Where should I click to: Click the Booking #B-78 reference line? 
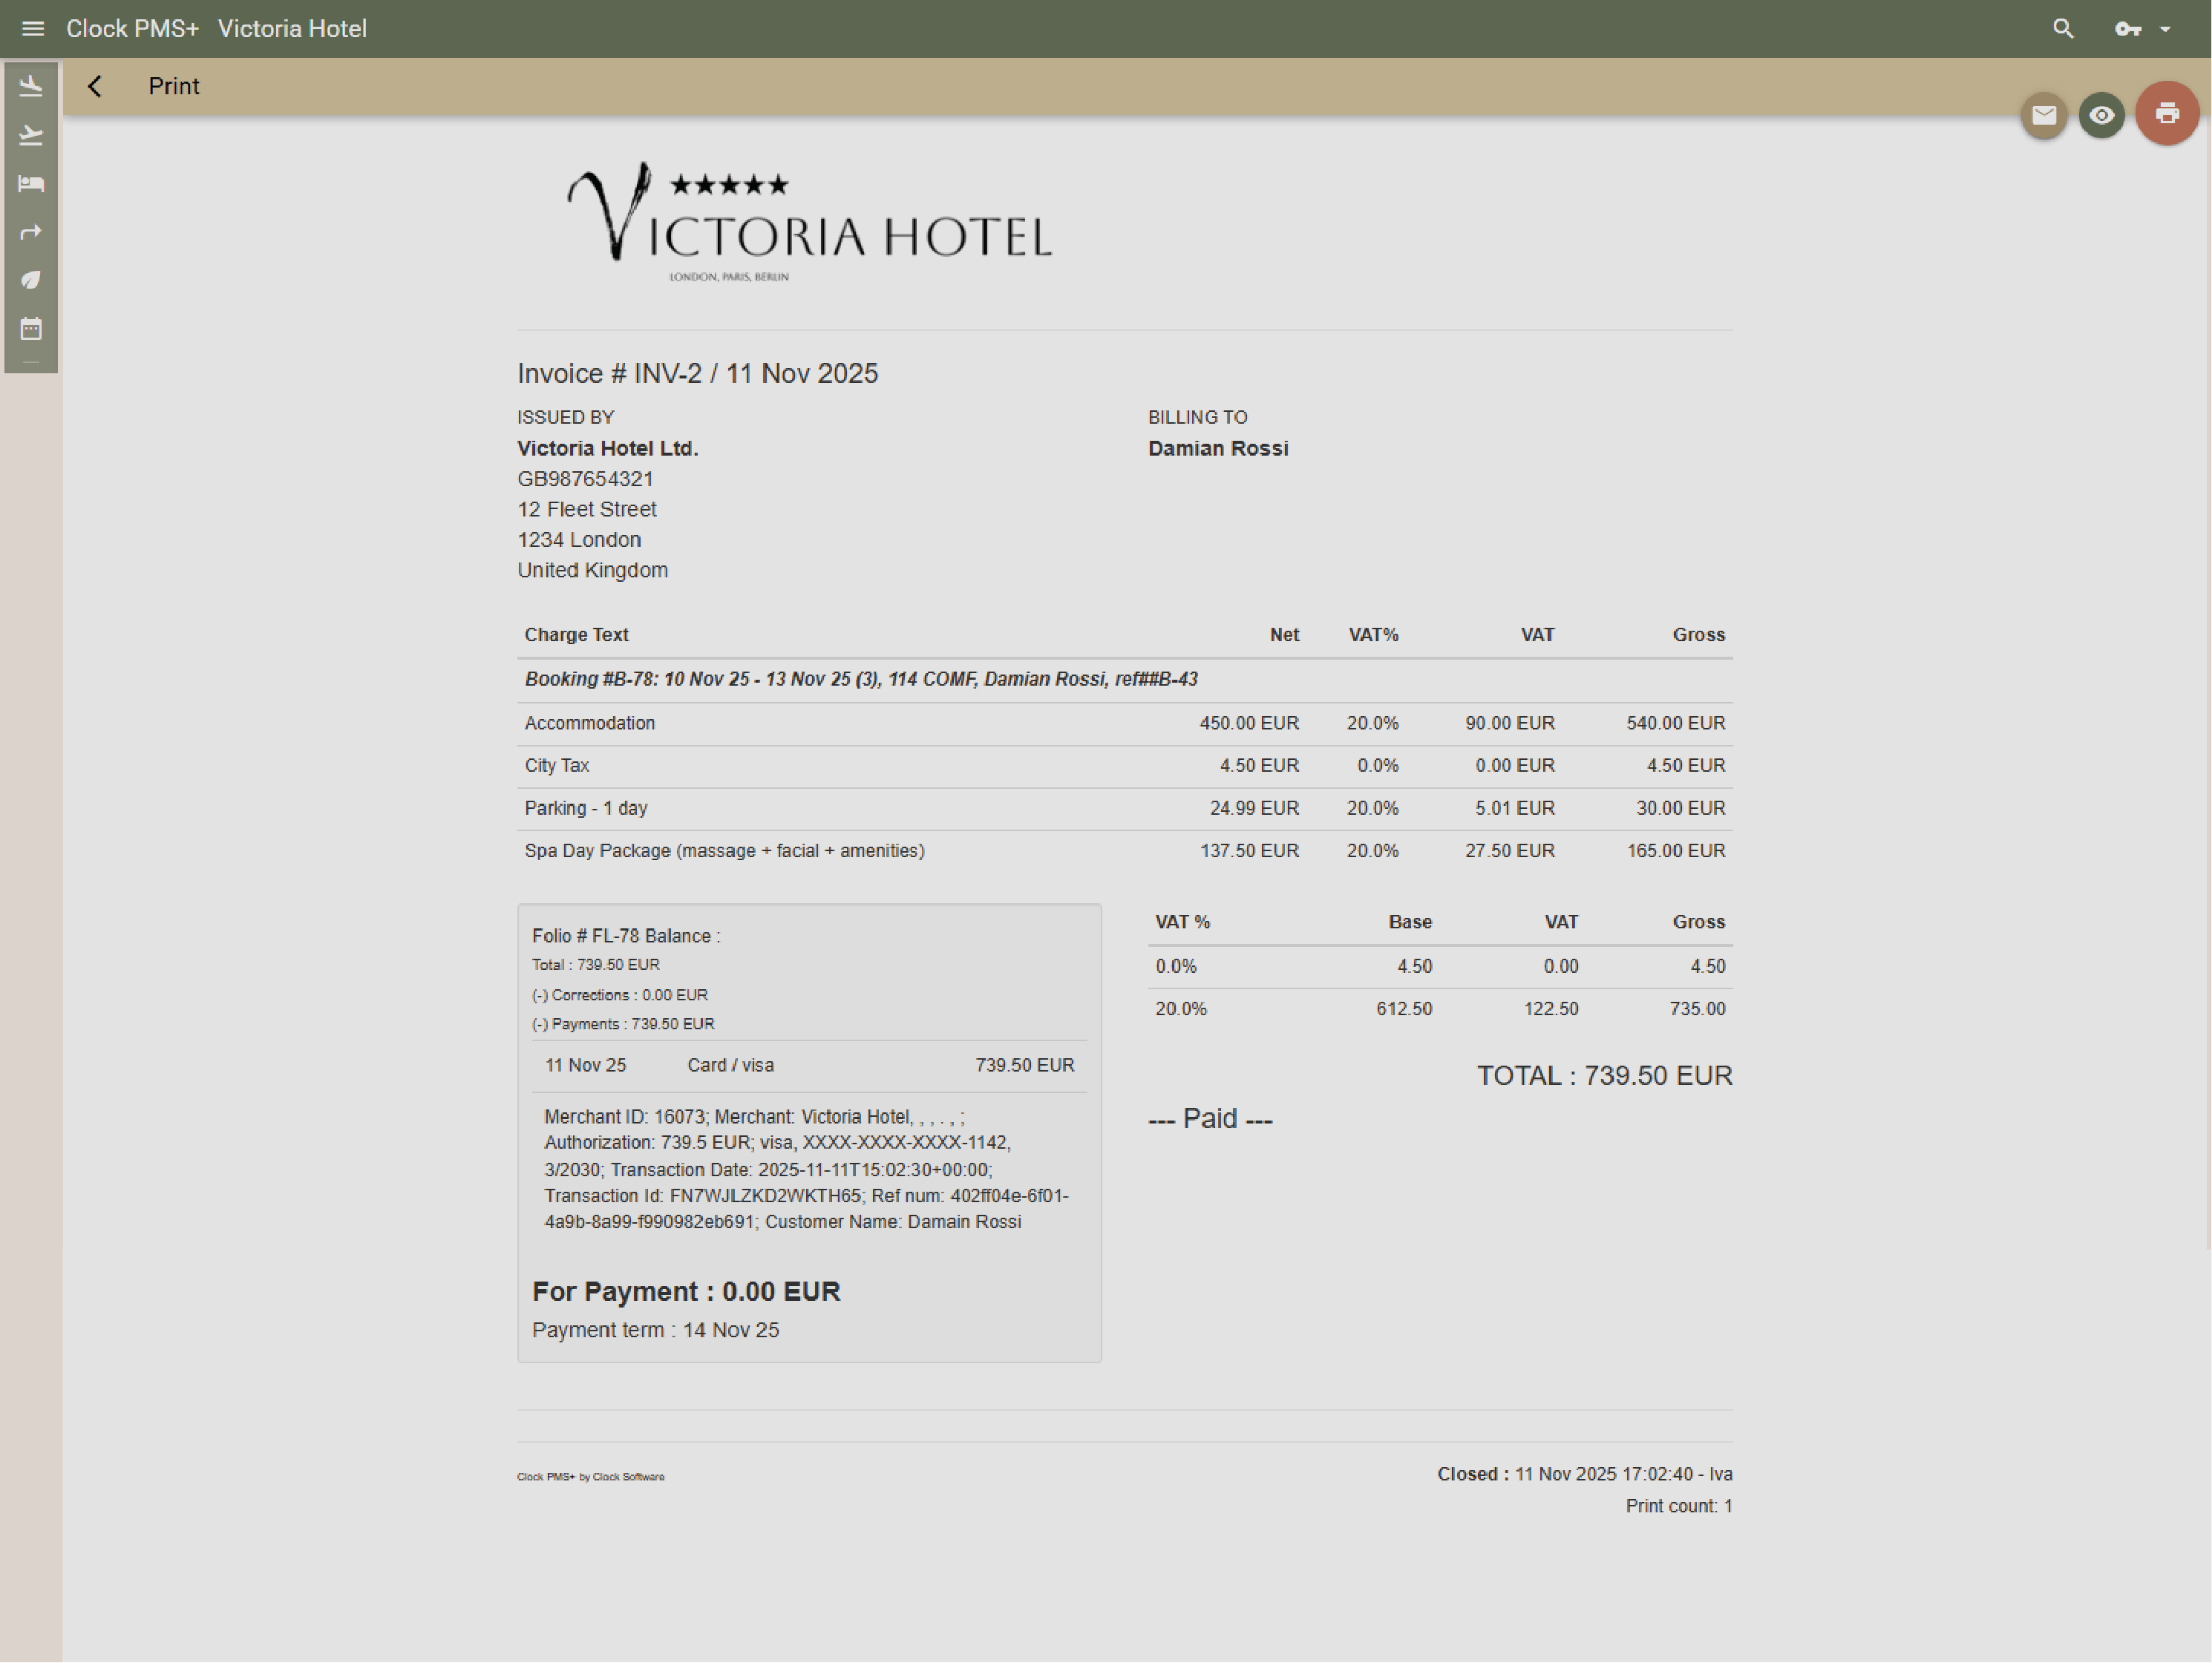(x=860, y=679)
